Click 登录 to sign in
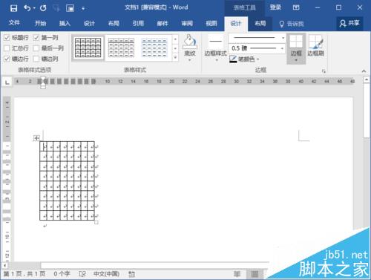 pyautogui.click(x=275, y=7)
